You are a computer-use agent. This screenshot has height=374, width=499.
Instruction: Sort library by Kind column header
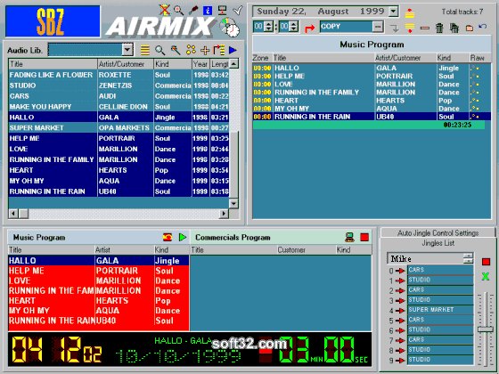click(173, 64)
